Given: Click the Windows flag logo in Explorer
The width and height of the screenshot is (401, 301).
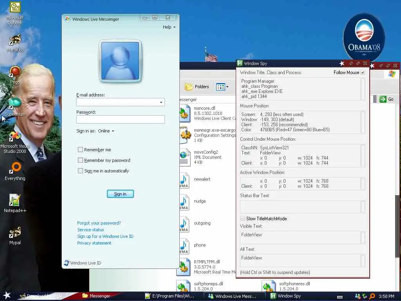Looking at the screenshot, I should tap(392, 74).
